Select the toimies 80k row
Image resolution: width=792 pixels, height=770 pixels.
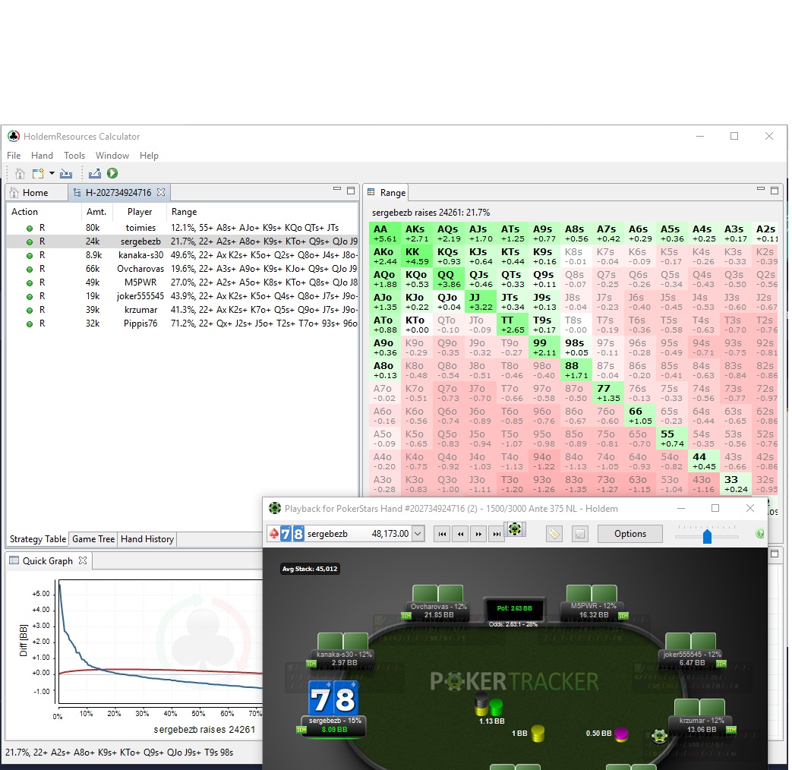(x=182, y=228)
